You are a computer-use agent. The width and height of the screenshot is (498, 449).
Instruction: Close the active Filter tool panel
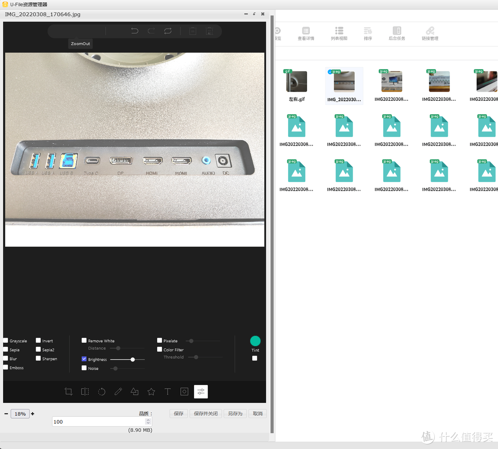point(201,391)
